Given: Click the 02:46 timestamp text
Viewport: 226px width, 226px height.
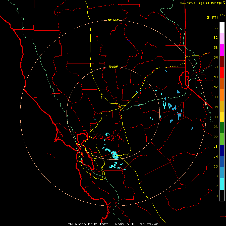Looking at the screenshot, I should (152, 224).
